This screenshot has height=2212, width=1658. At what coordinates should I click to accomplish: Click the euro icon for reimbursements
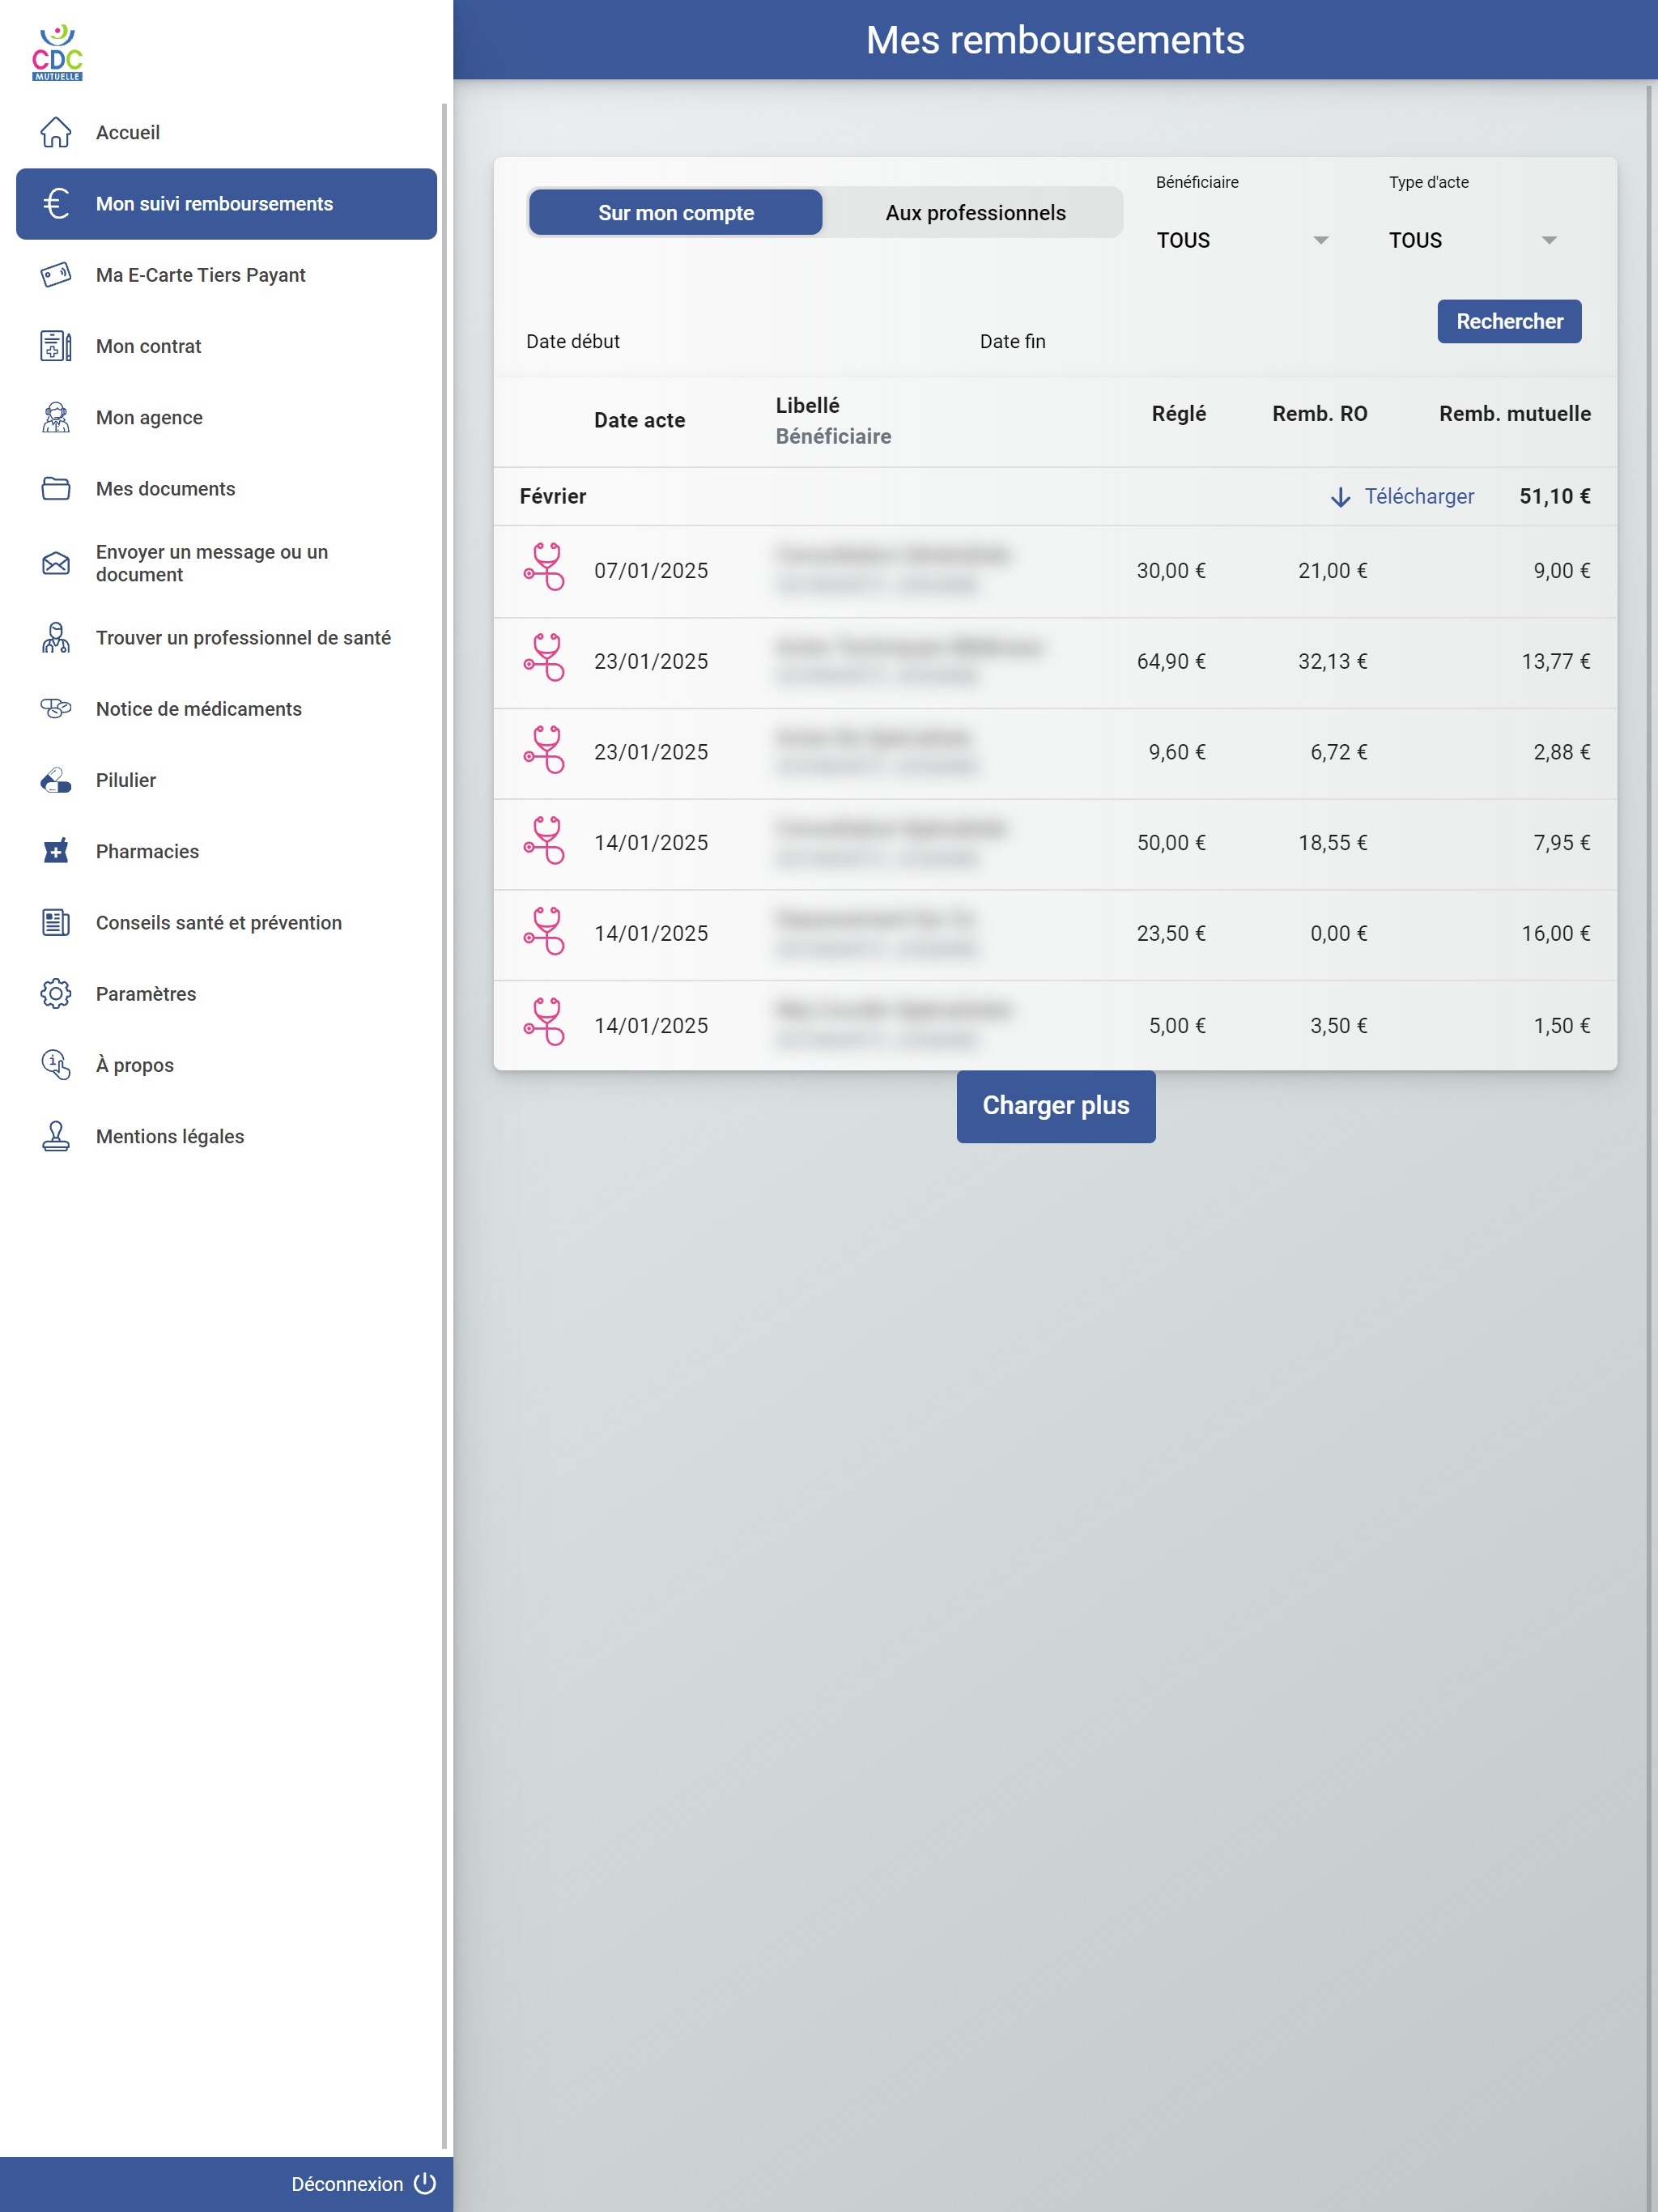[56, 204]
